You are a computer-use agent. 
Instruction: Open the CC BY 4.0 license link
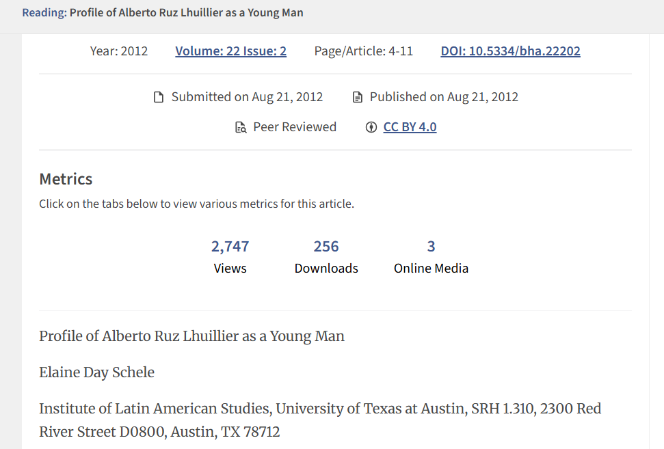[x=410, y=127]
